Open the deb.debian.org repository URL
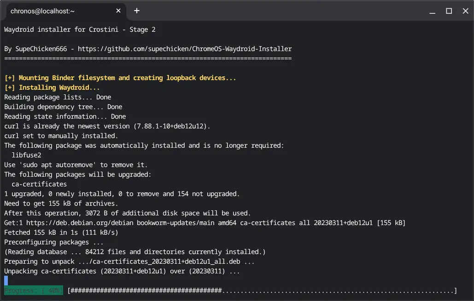Screen dimensions: 474x301 click(80, 223)
